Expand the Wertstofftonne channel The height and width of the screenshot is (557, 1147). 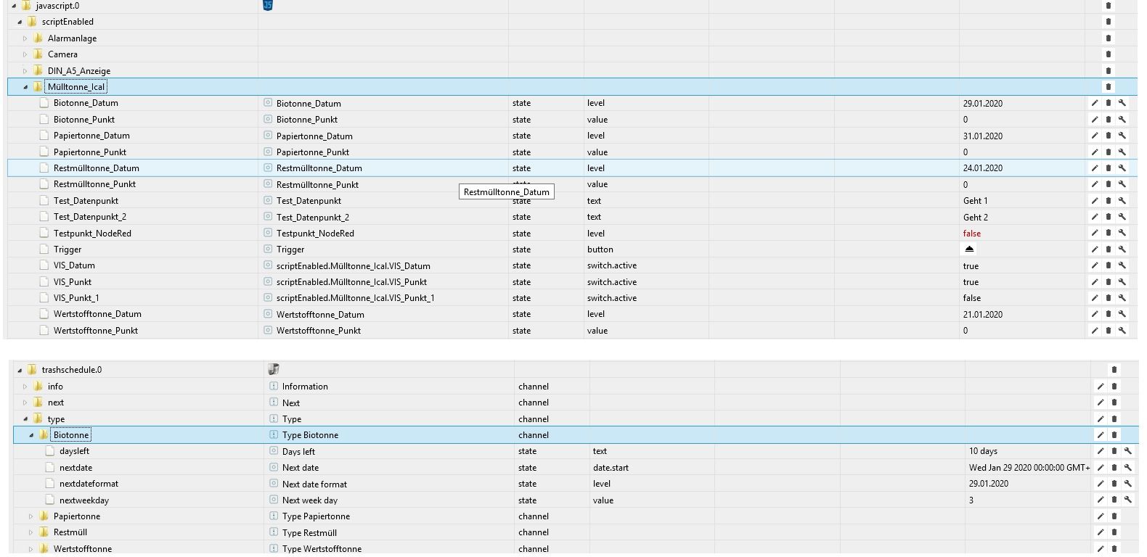click(x=31, y=549)
